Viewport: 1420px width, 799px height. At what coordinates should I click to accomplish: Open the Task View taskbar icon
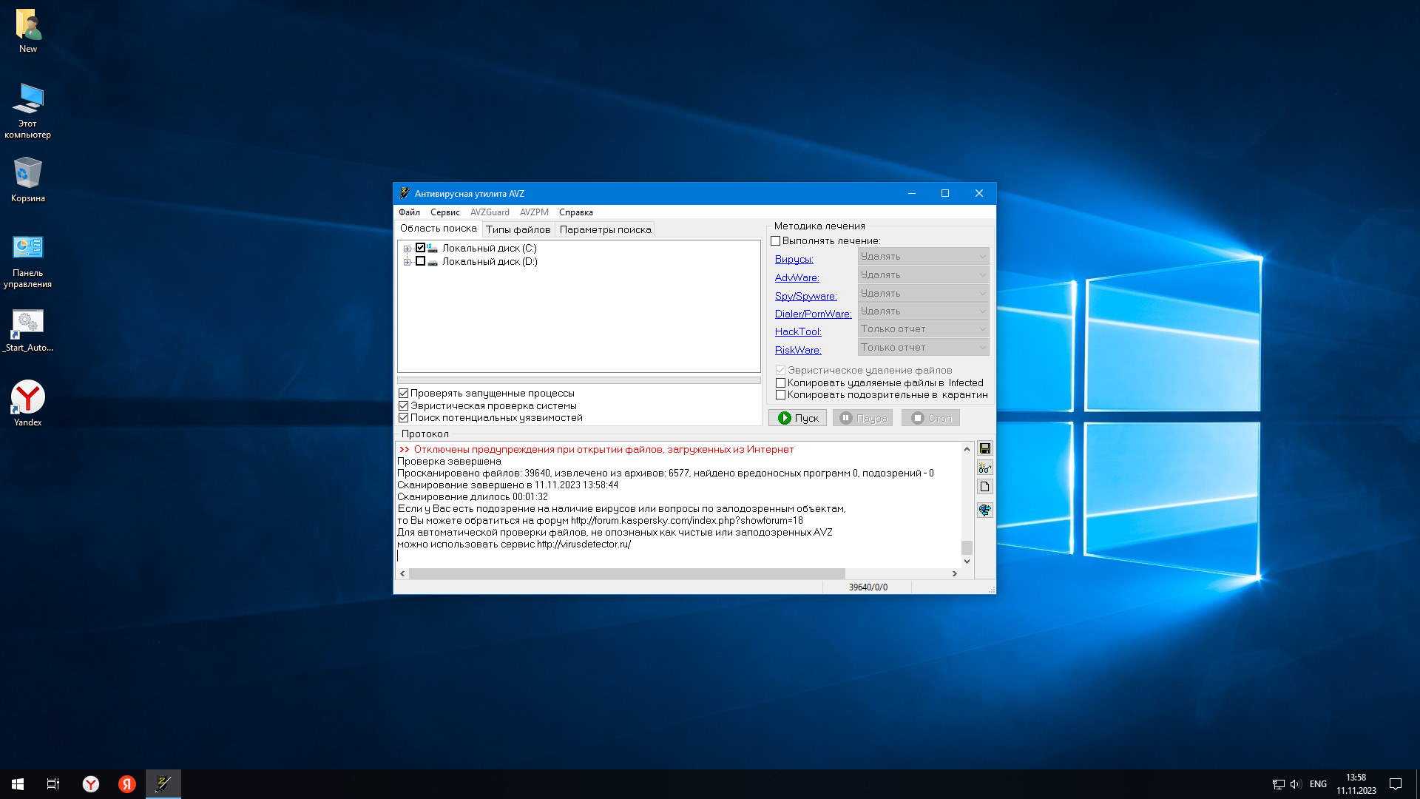pyautogui.click(x=53, y=784)
